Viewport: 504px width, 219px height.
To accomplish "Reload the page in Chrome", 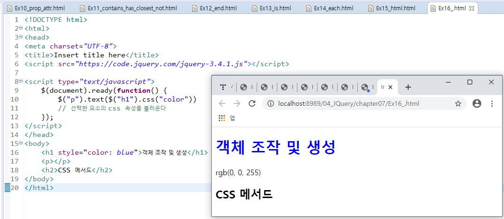I will click(x=252, y=103).
